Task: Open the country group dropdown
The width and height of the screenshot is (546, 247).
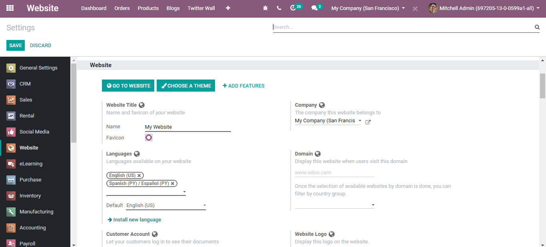Action: pos(335,205)
